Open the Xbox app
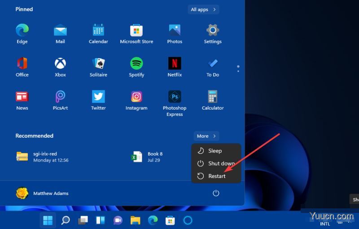359x229 pixels. click(x=60, y=67)
